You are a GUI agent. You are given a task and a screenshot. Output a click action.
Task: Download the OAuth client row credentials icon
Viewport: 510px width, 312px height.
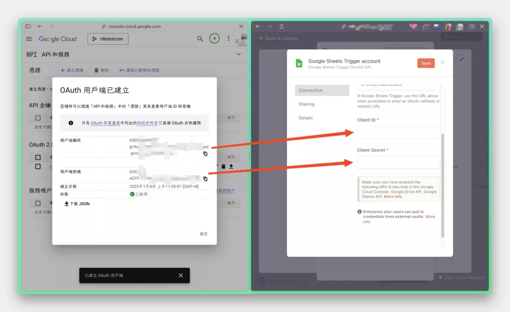coord(231,166)
